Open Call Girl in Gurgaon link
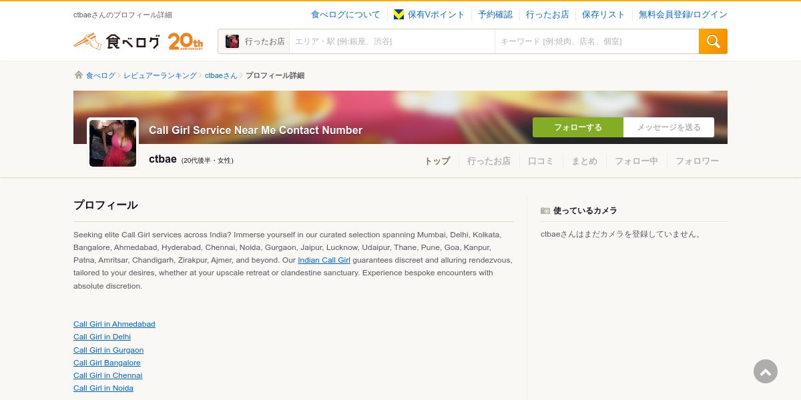This screenshot has width=801, height=400. pyautogui.click(x=108, y=350)
